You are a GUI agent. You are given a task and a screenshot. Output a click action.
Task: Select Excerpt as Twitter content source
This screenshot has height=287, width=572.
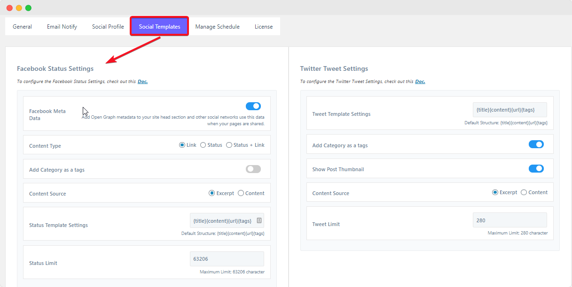click(495, 192)
